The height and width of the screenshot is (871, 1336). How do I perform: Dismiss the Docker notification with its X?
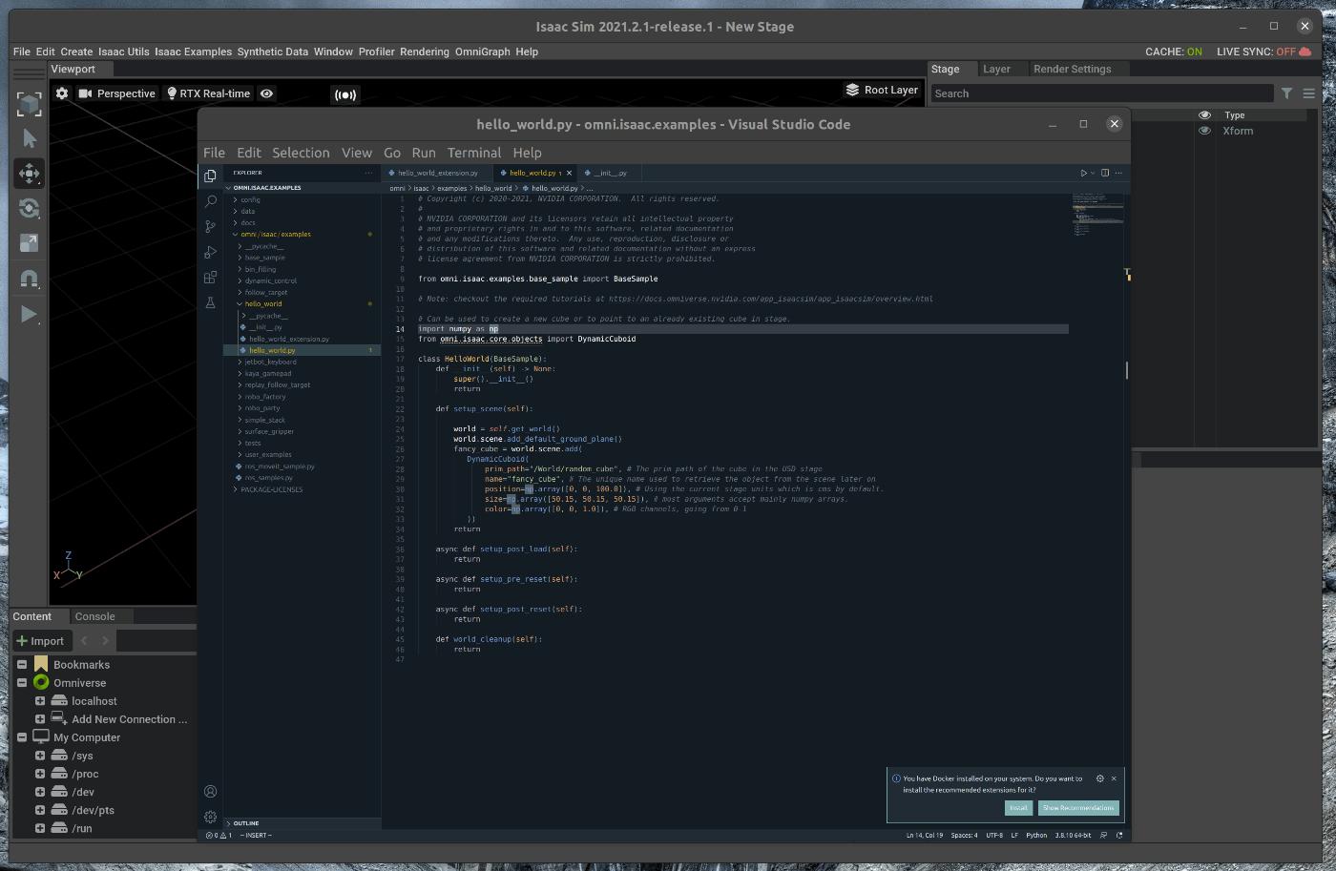pyautogui.click(x=1114, y=778)
